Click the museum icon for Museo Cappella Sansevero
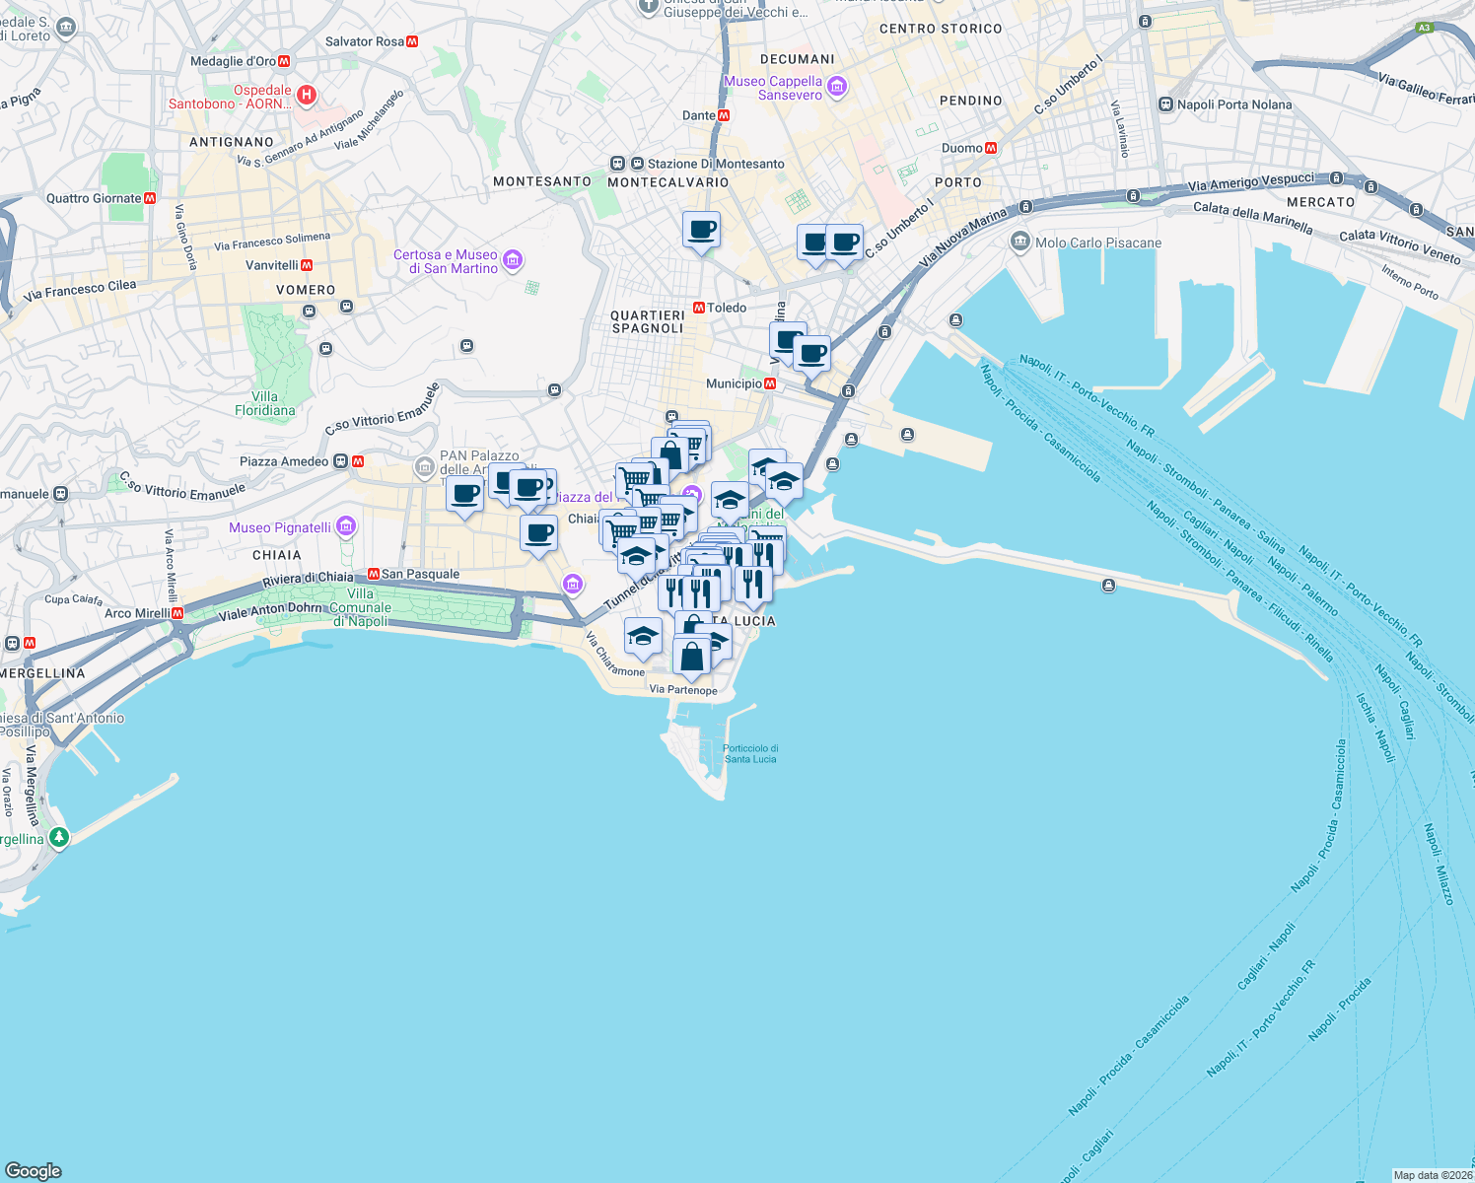Image resolution: width=1475 pixels, height=1183 pixels. [836, 87]
